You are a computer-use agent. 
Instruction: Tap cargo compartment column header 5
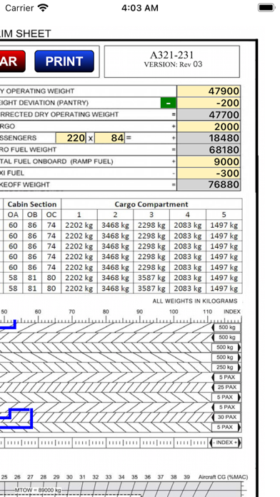224,215
